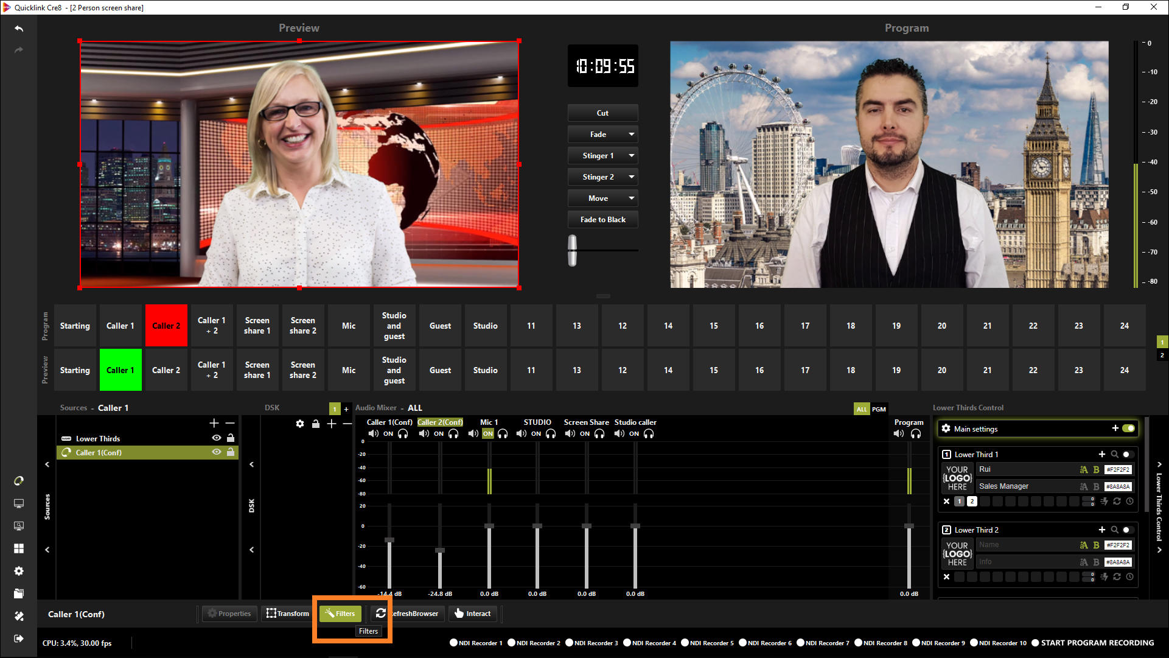Remove selected source with minus icon
Viewport: 1169px width, 658px height.
pos(230,423)
